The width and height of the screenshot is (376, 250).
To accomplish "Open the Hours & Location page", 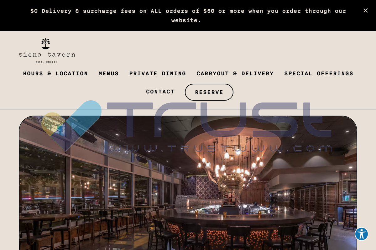I will (x=55, y=74).
